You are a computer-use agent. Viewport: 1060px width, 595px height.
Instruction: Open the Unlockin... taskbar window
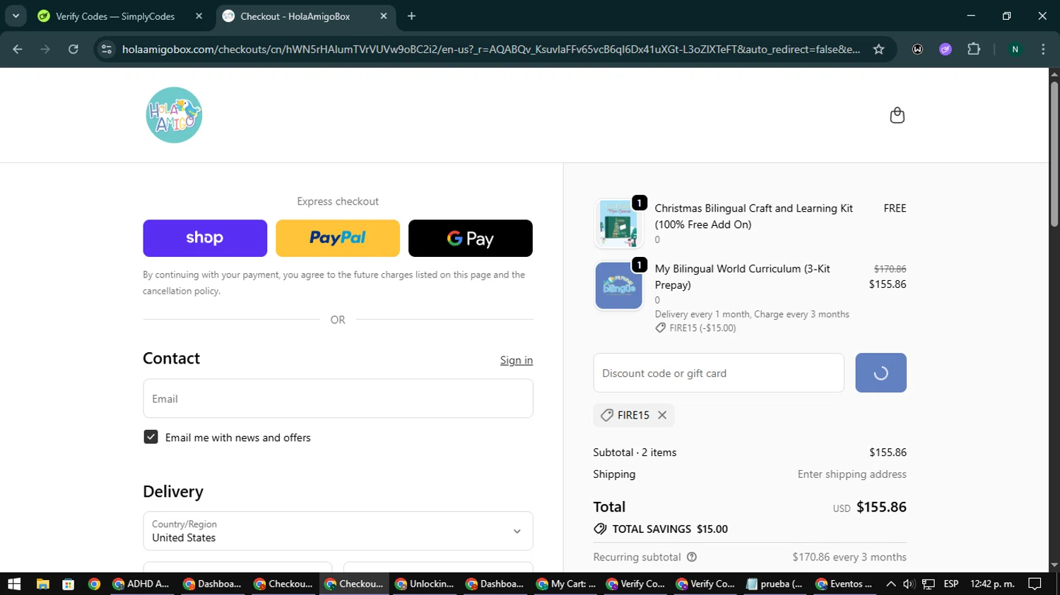click(x=424, y=584)
